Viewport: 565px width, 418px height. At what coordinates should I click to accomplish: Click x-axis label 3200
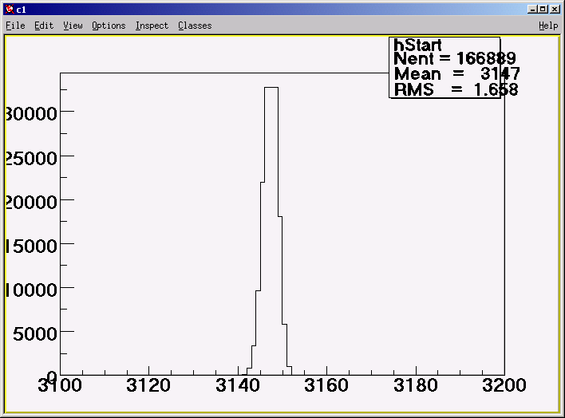504,385
